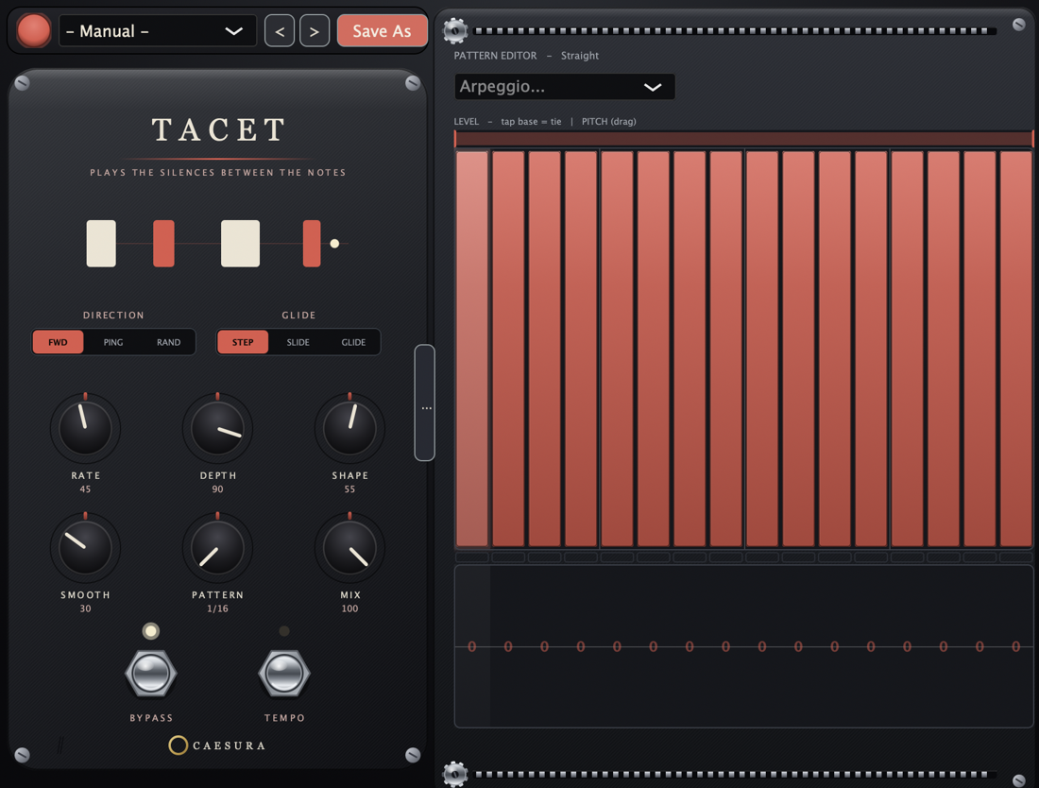Click the DEPTH value 90
1039x788 pixels.
click(217, 489)
